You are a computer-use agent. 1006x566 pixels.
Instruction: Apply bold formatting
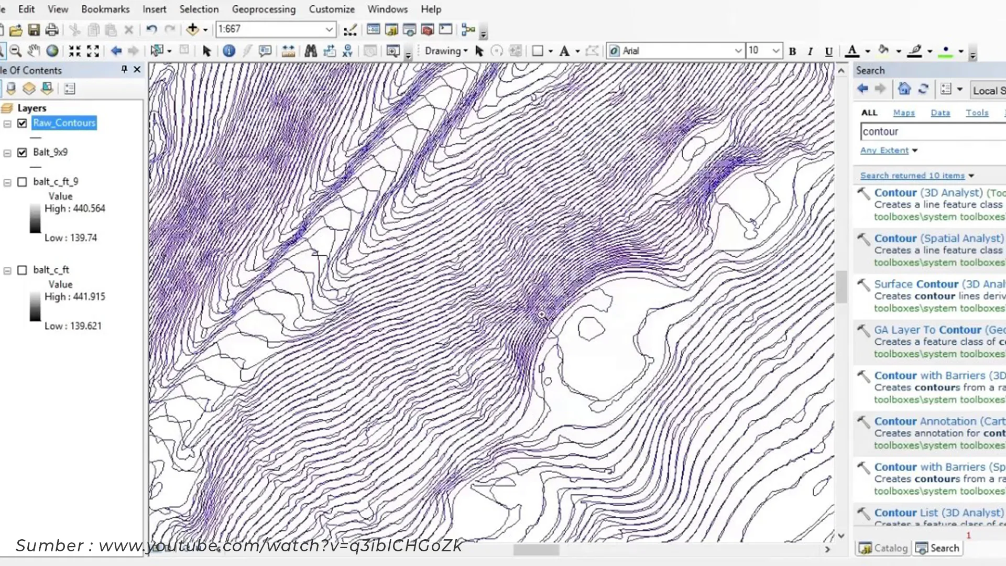(792, 51)
